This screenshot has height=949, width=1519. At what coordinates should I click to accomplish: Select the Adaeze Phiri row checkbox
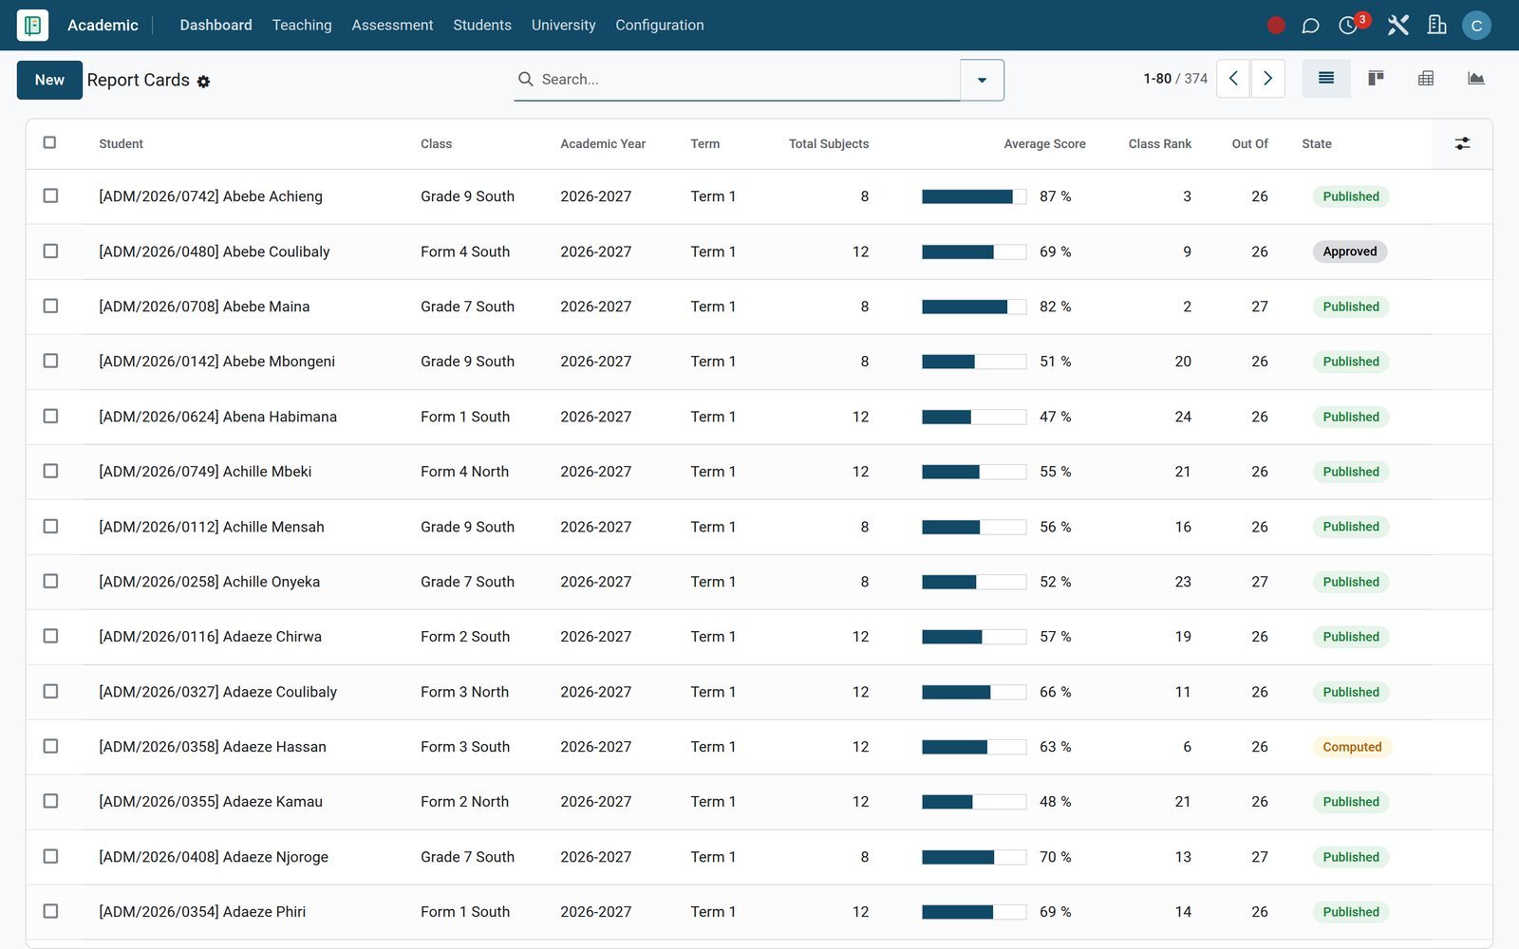[x=50, y=911]
